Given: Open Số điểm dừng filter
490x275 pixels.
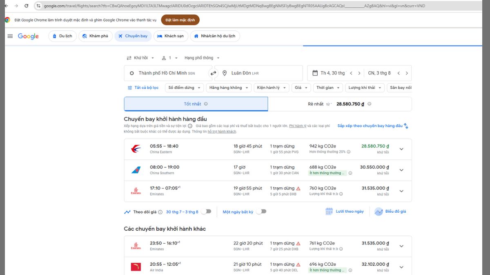Looking at the screenshot, I should [185, 88].
